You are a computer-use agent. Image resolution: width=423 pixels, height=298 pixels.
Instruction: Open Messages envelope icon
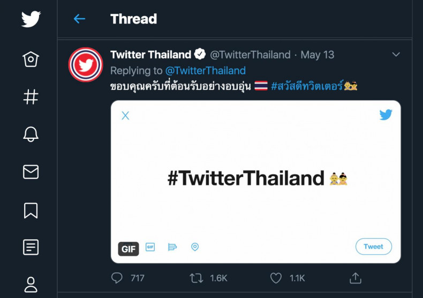click(31, 171)
